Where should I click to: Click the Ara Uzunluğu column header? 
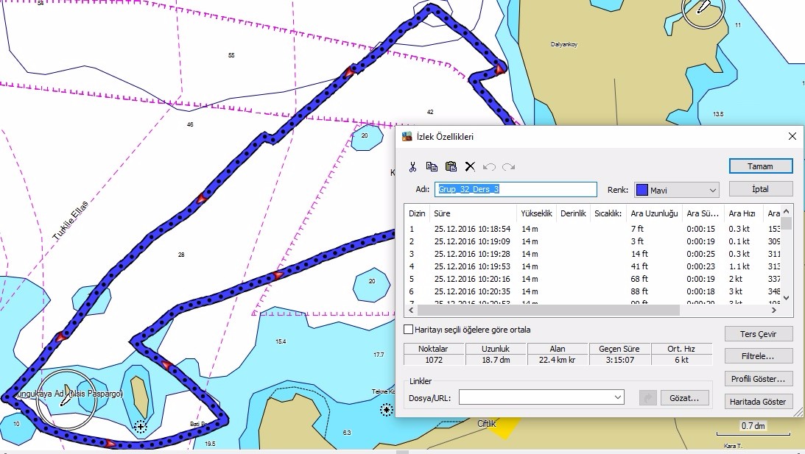tap(654, 213)
